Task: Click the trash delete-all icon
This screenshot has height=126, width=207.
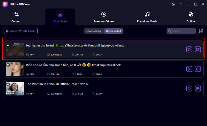Action: pyautogui.click(x=201, y=31)
